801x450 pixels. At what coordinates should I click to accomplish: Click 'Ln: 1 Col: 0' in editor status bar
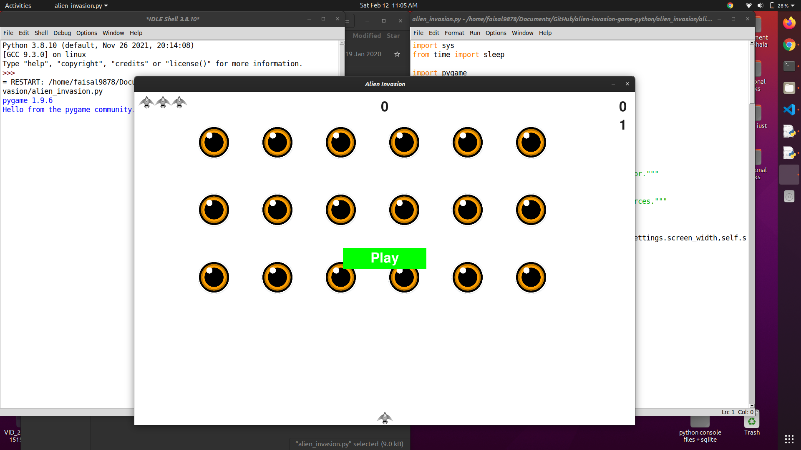click(737, 412)
